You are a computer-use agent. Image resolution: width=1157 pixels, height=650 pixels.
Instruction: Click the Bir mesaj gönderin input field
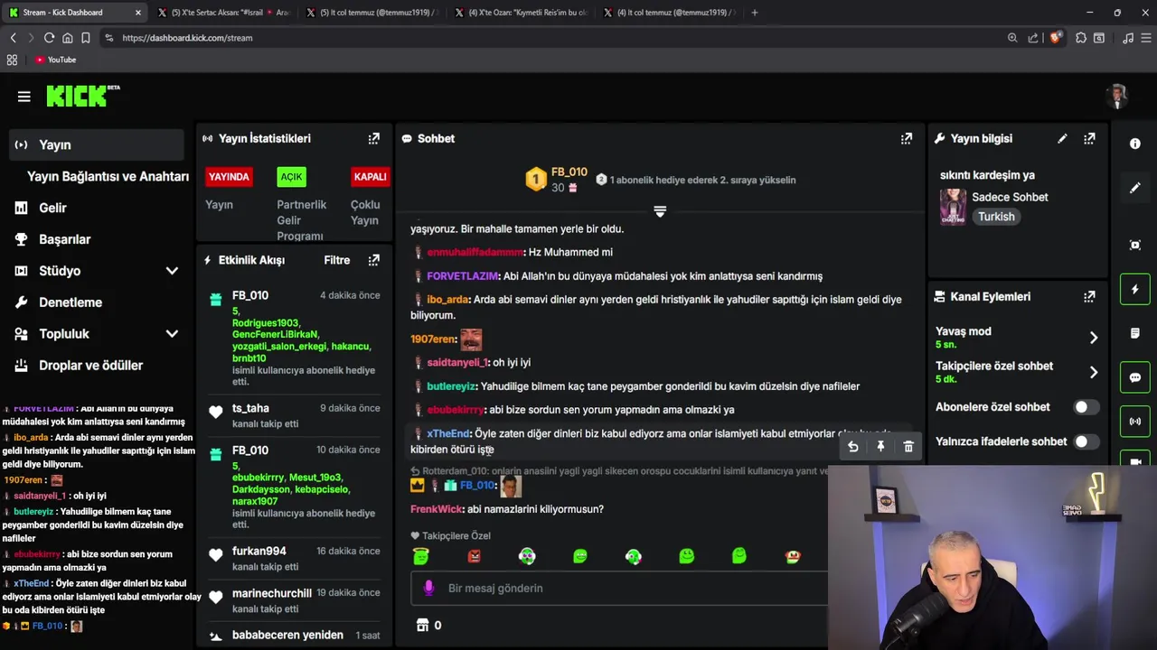(x=619, y=588)
